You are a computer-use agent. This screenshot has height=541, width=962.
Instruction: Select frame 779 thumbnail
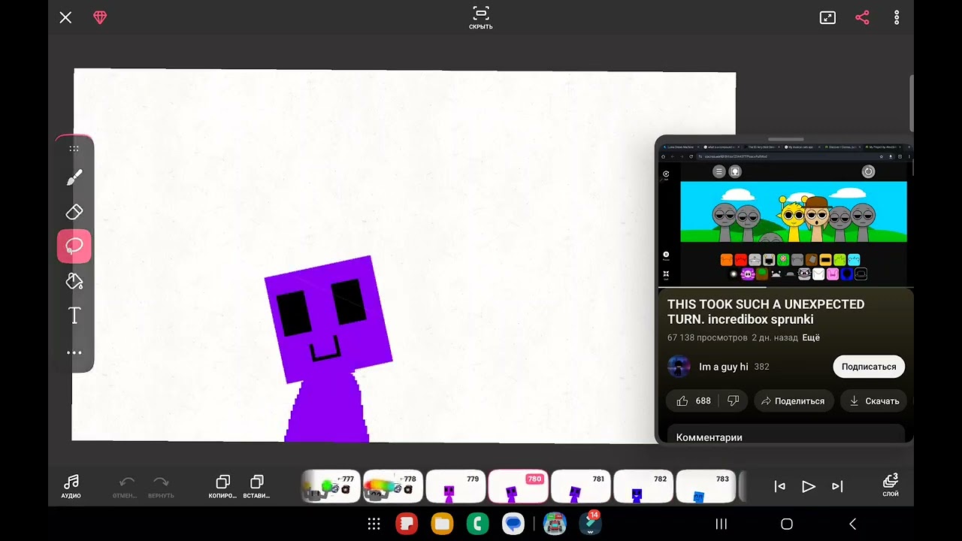tap(455, 487)
